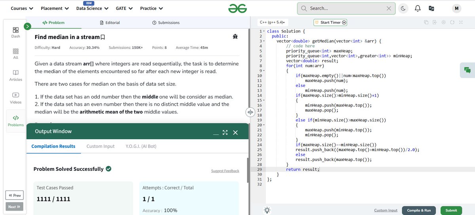Click the lightbulb hint icon
This screenshot has height=215, width=475.
click(267, 210)
